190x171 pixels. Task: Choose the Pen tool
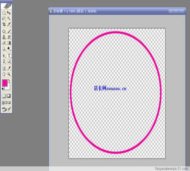click(4, 61)
